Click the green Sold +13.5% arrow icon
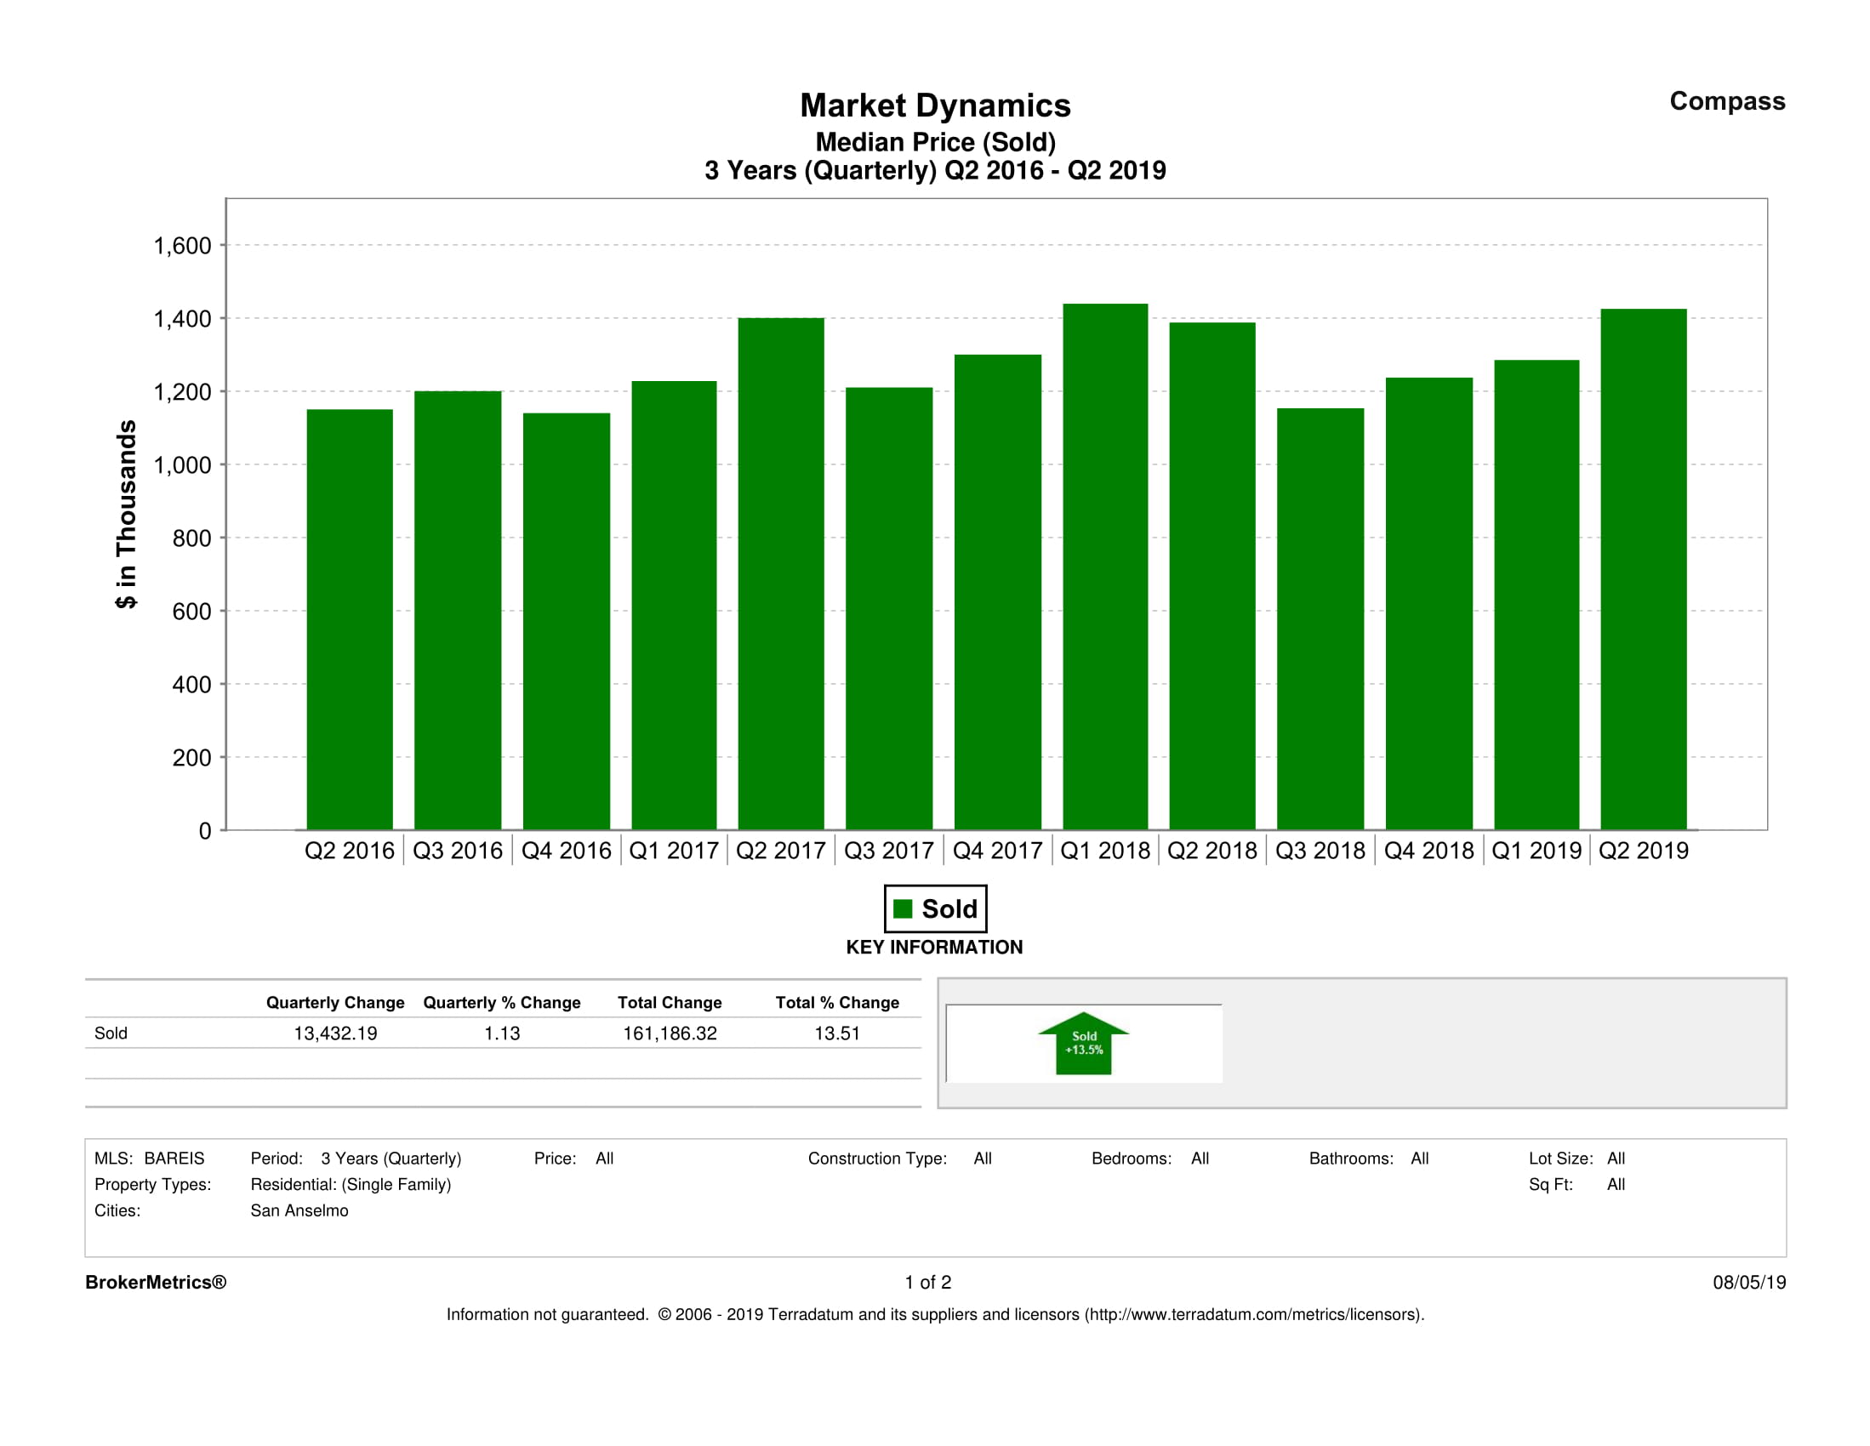This screenshot has width=1870, height=1446. [1083, 1044]
